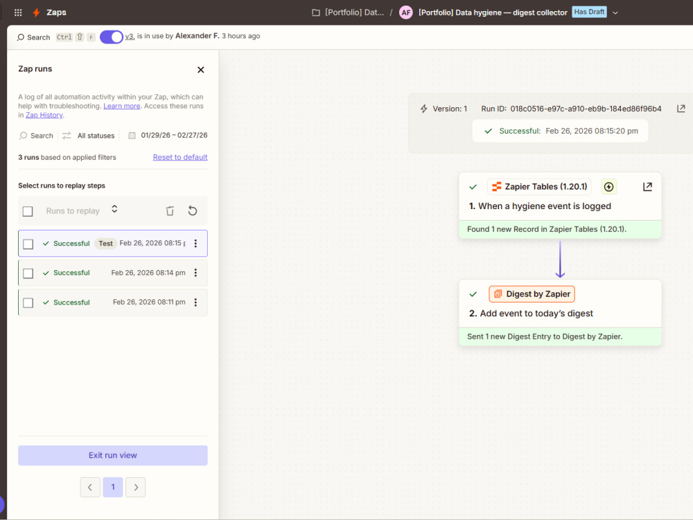The height and width of the screenshot is (520, 693).
Task: Click the instant trigger lightning icon
Action: coord(608,187)
